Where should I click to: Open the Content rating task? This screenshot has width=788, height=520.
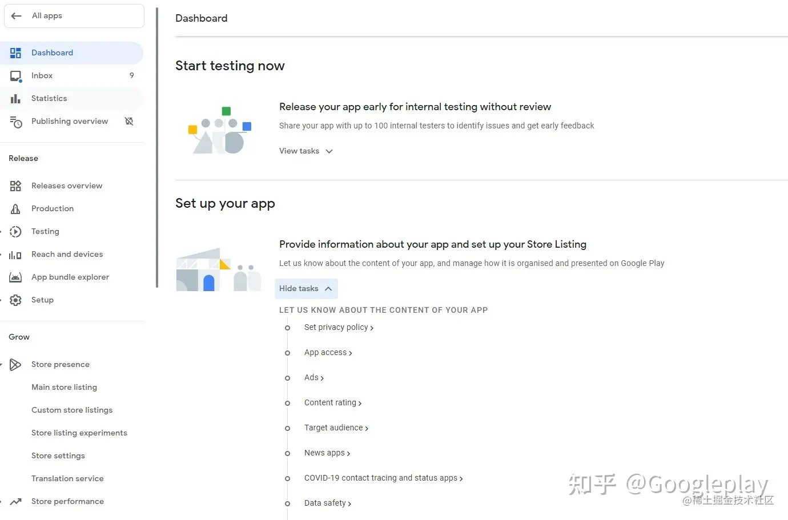(333, 403)
